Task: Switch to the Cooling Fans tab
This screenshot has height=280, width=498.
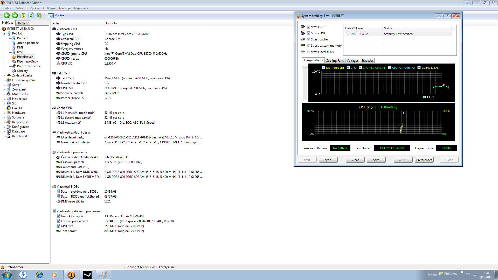Action: 334,61
